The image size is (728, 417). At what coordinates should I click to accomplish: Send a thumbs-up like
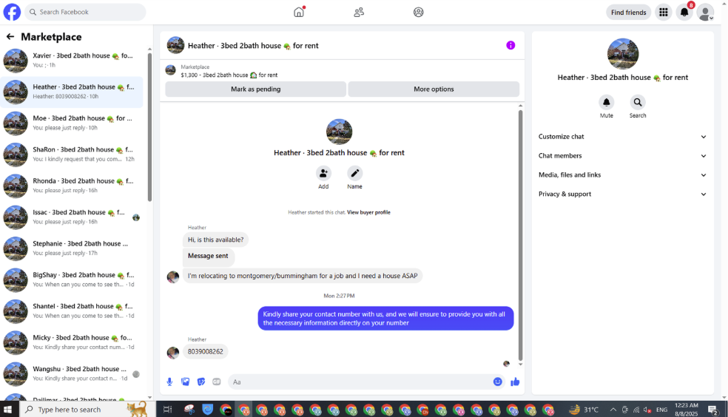515,382
